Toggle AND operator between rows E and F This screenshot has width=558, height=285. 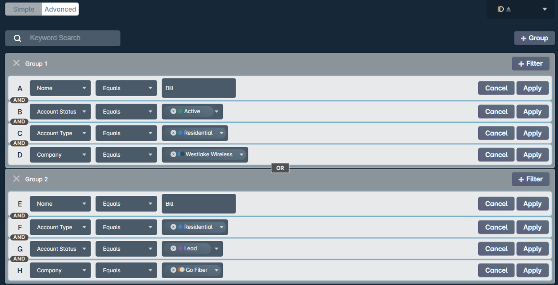point(19,215)
